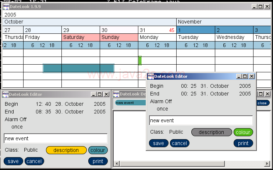Image resolution: width=273 pixels, height=170 pixels.
Task: Click the horizontal scrollbar right arrow
Action: pyautogui.click(x=267, y=163)
